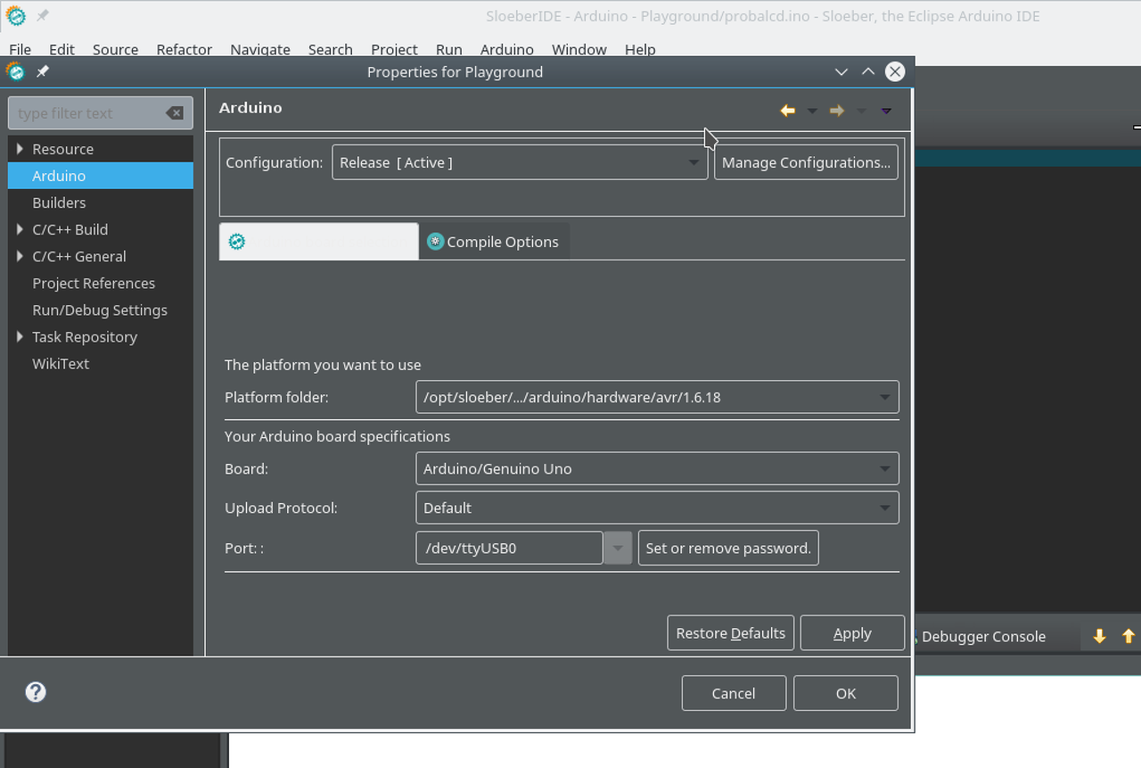Open the Window menu
The image size is (1141, 768).
[579, 50]
